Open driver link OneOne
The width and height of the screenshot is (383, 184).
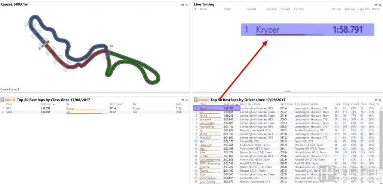(x=205, y=167)
